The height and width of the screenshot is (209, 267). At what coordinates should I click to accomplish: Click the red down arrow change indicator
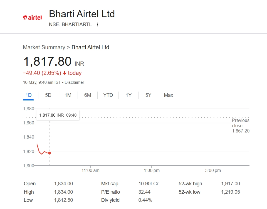[65, 73]
